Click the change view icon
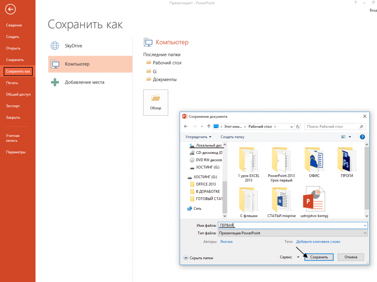The width and height of the screenshot is (377, 282). click(x=343, y=137)
